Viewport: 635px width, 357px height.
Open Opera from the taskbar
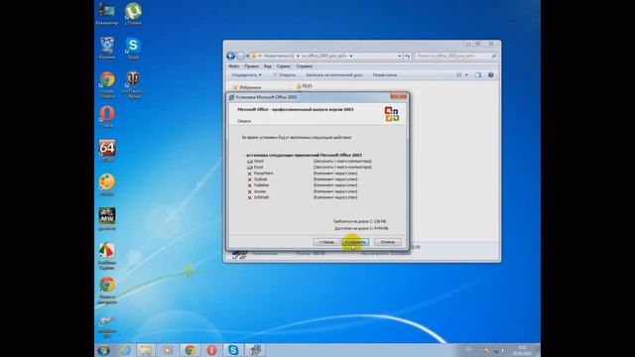(211, 350)
